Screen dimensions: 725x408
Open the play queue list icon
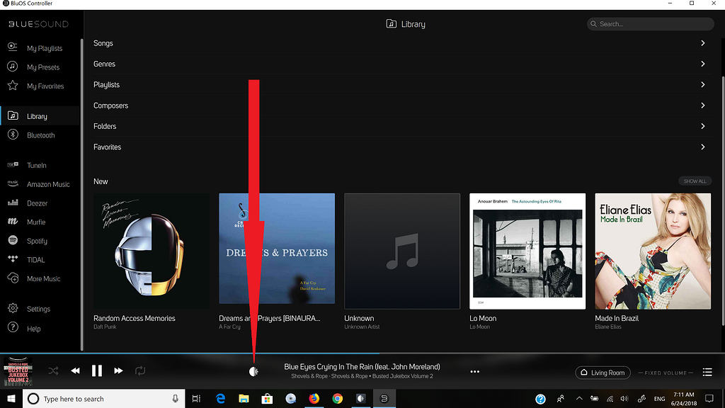(x=707, y=373)
